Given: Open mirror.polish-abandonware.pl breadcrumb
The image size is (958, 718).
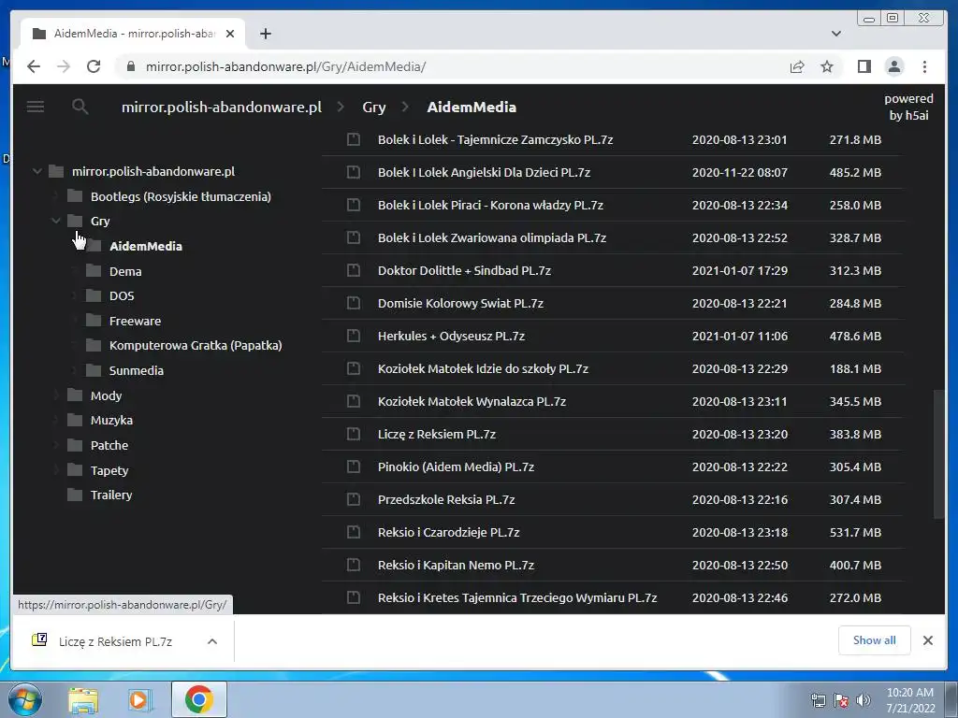Looking at the screenshot, I should click(x=221, y=107).
